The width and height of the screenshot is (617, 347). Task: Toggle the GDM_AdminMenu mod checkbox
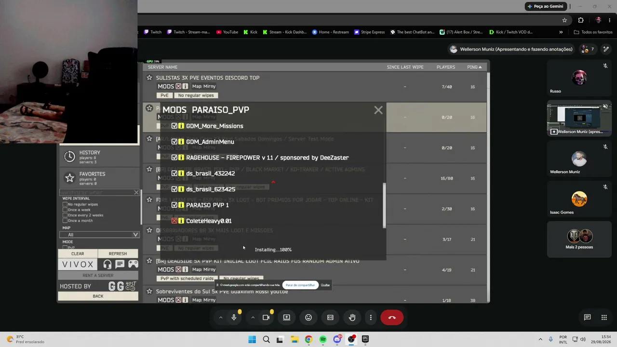pos(174,142)
